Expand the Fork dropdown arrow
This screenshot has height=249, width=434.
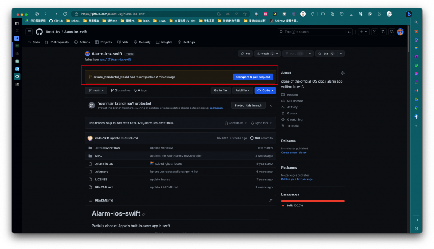point(310,54)
